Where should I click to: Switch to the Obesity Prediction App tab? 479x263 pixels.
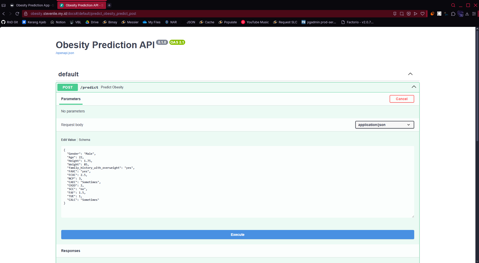coord(32,5)
